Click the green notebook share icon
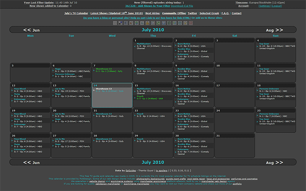The height and width of the screenshot is (191, 306). pos(169,23)
